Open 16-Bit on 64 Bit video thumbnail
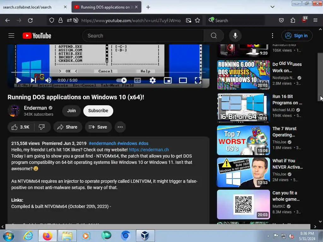This screenshot has height=242, width=323. [x=243, y=107]
